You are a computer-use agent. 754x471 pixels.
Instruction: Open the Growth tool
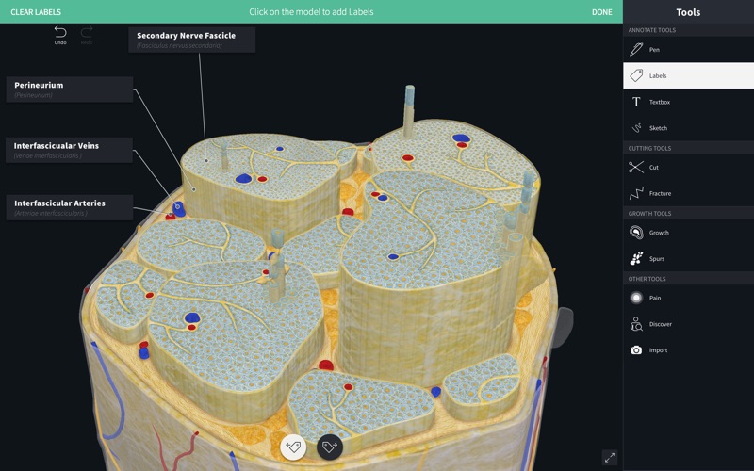[688, 233]
